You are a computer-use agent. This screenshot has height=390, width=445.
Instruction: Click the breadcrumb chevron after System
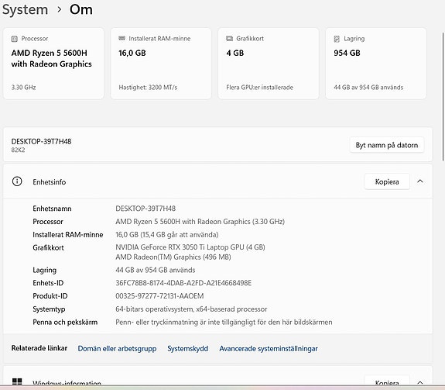(x=59, y=9)
